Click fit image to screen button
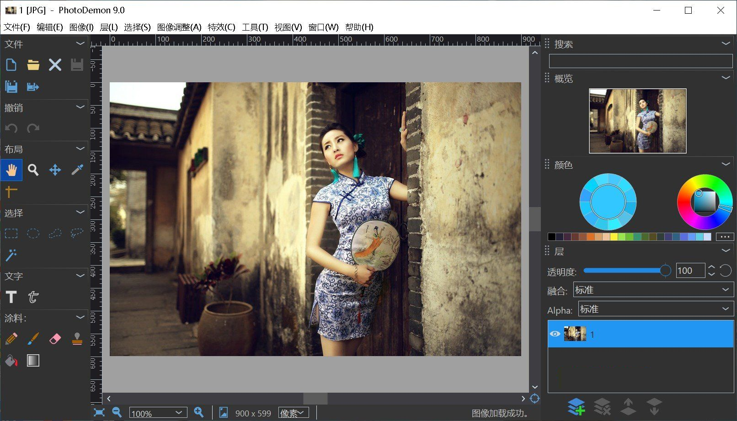 click(99, 412)
